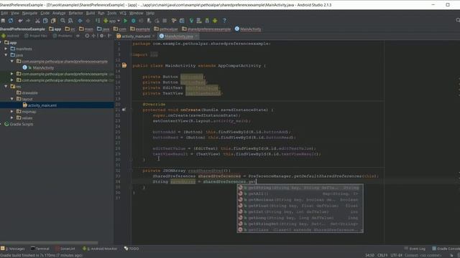The width and height of the screenshot is (460, 258).
Task: Run the app with green play icon
Action: click(126, 21)
